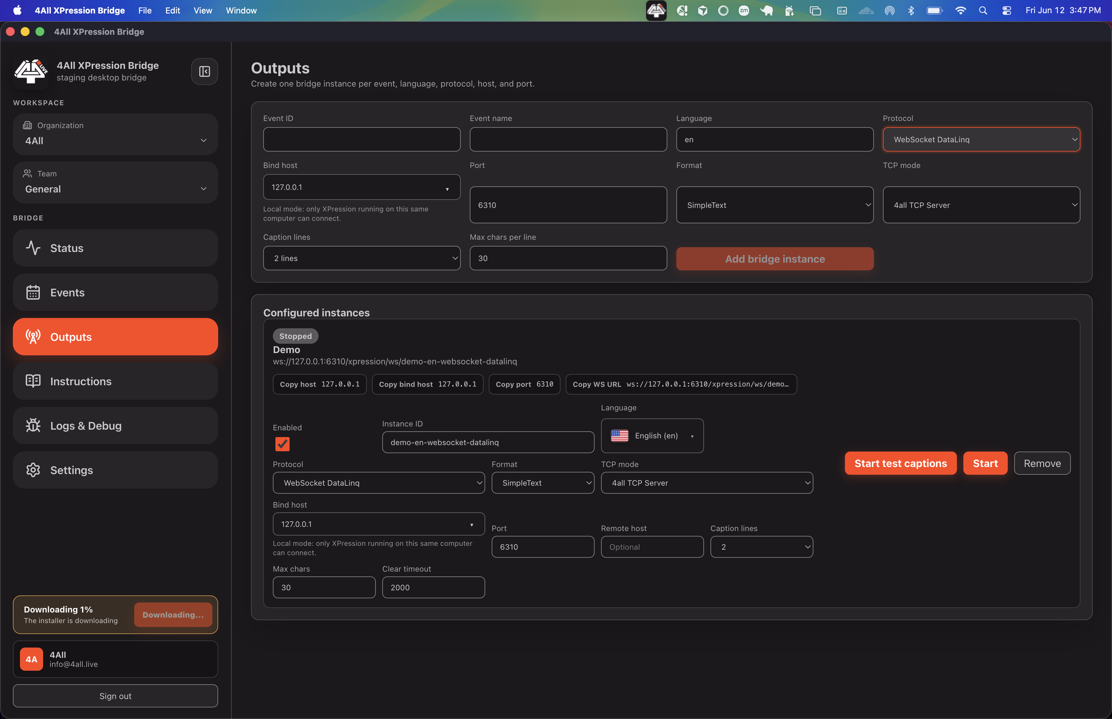Click Add bridge instance

coord(774,259)
